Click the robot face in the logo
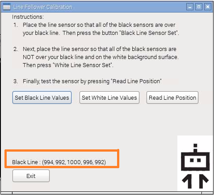The width and height of the screenshot is (214, 195). tap(195, 161)
